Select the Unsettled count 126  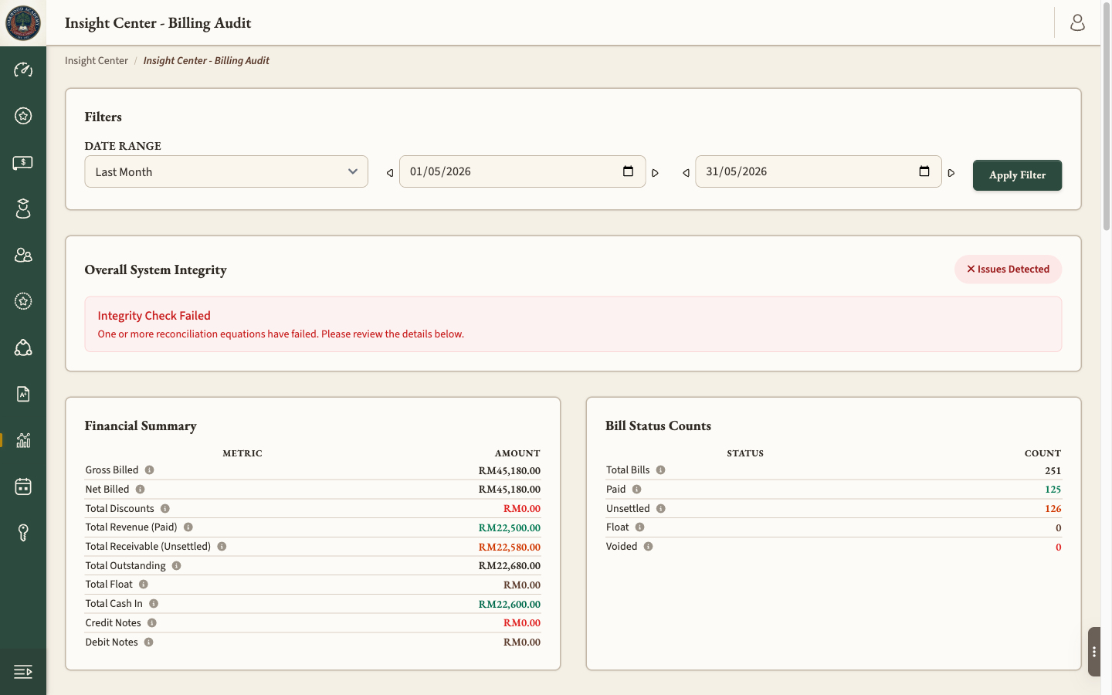click(x=1053, y=509)
